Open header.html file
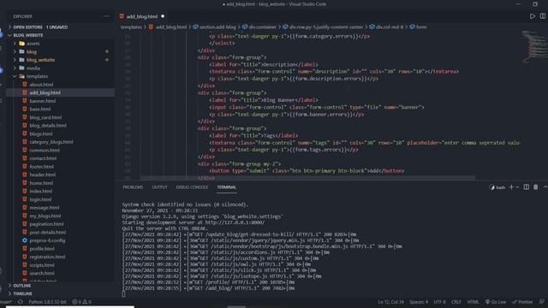548x308 pixels. tap(42, 175)
